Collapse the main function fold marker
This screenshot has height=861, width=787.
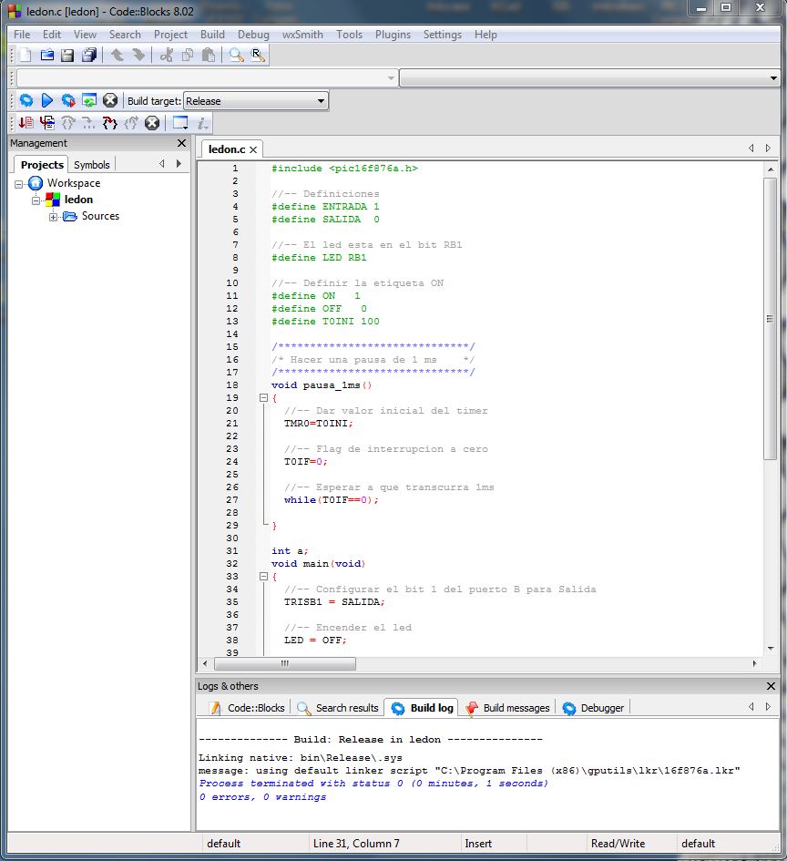263,577
